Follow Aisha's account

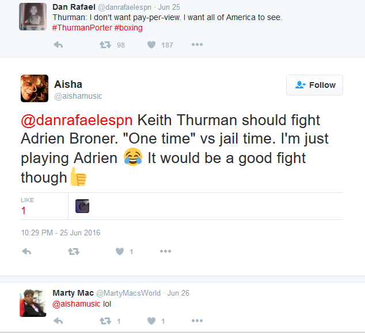(x=314, y=85)
